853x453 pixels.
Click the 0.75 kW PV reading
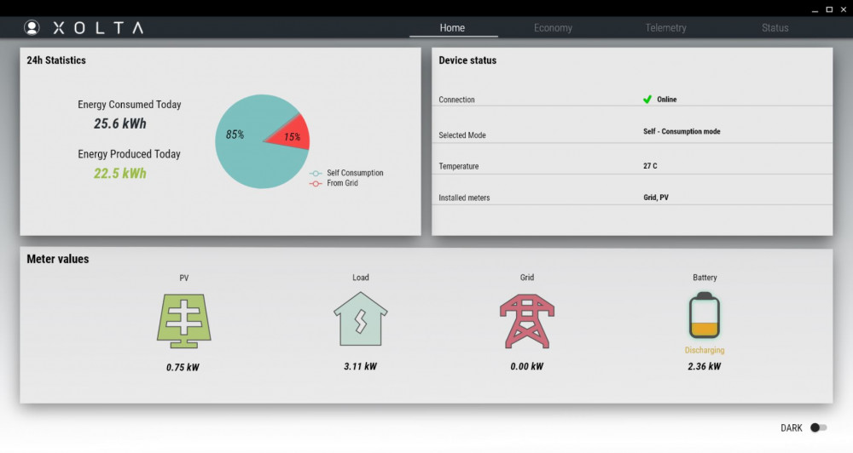coord(183,368)
